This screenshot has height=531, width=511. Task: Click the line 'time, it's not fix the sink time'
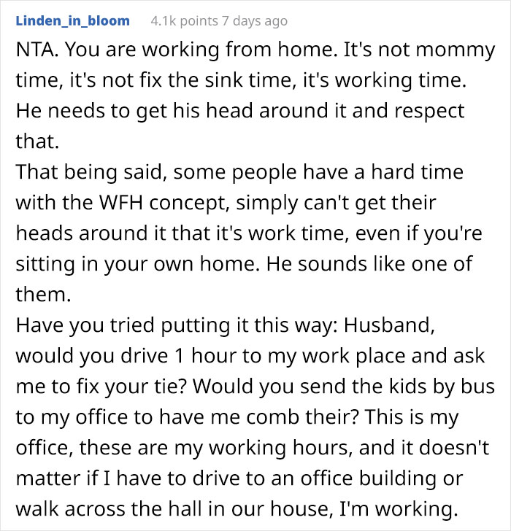pos(241,80)
